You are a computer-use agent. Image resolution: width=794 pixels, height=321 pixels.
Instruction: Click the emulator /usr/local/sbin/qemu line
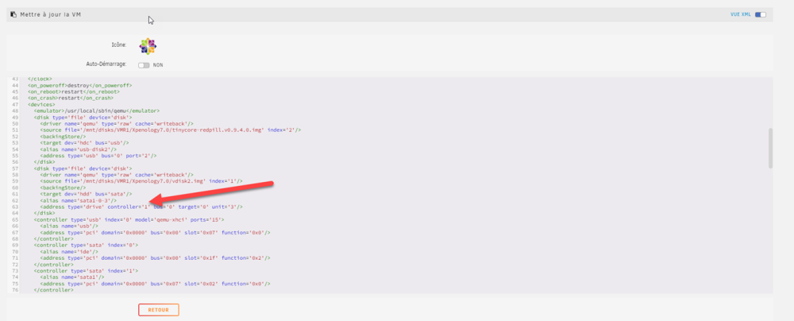[x=97, y=110]
